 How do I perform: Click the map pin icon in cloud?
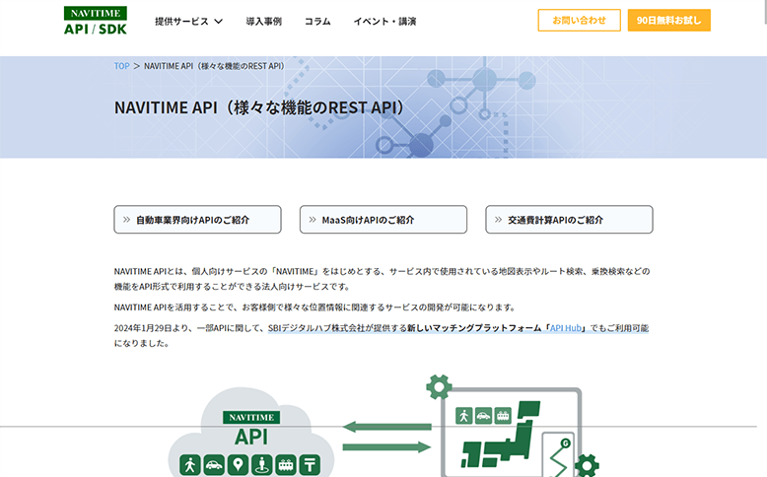238,464
